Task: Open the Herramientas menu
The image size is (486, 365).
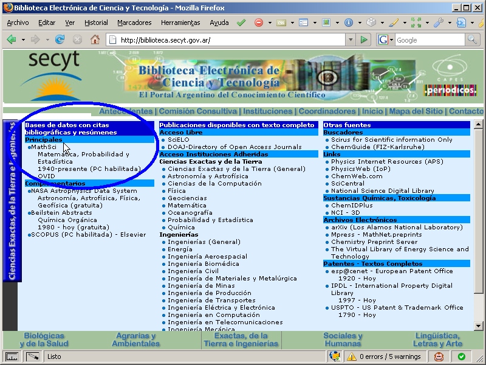Action: click(180, 23)
